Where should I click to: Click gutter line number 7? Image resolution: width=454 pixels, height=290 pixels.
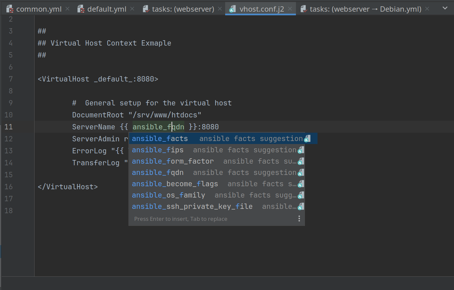tap(11, 79)
